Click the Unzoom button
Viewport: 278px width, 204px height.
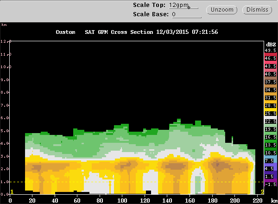point(222,10)
